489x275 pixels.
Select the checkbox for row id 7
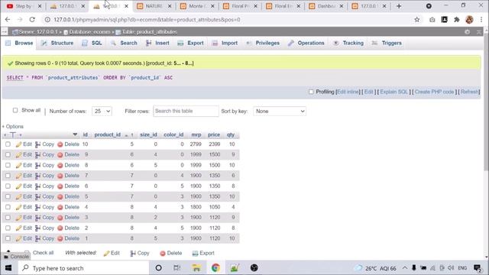point(8,176)
